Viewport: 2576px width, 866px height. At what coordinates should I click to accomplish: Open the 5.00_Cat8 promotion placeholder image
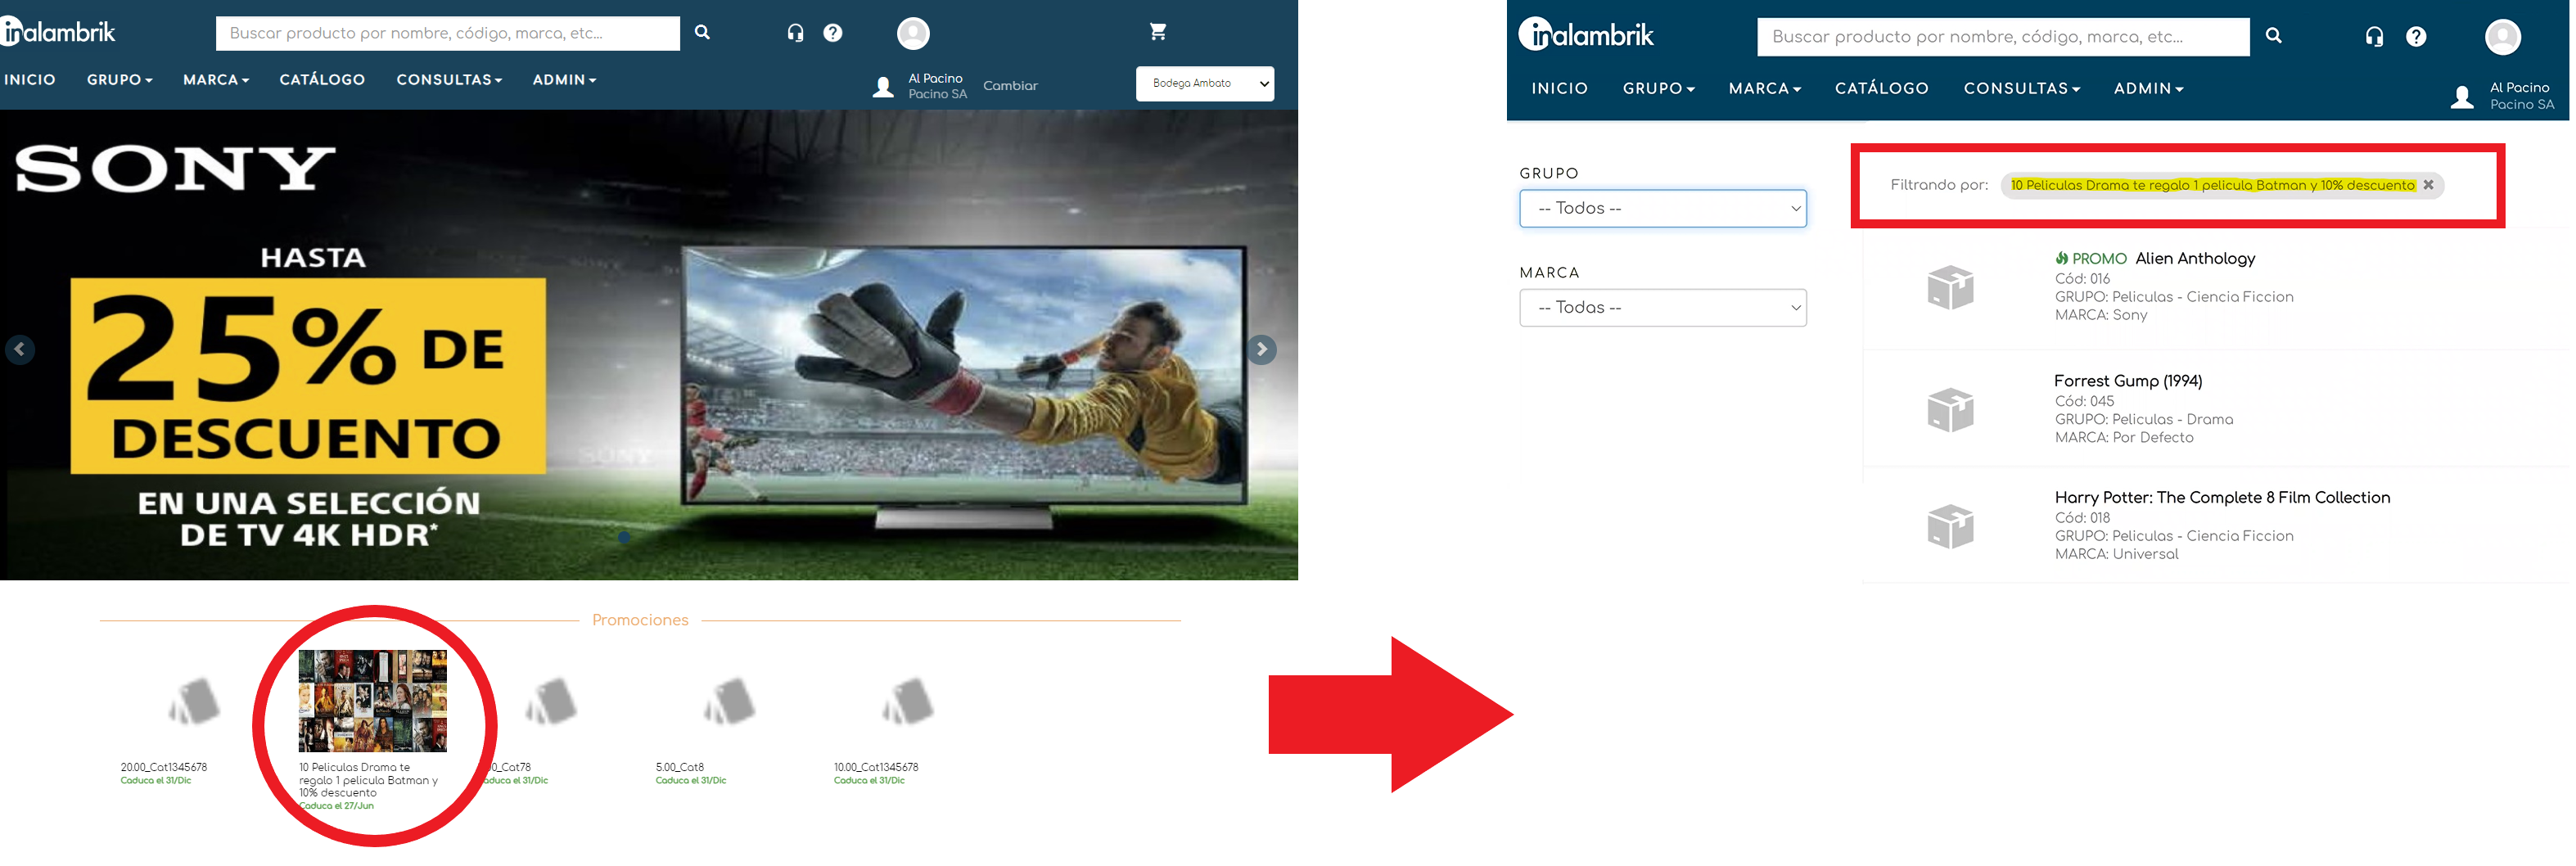pos(729,701)
